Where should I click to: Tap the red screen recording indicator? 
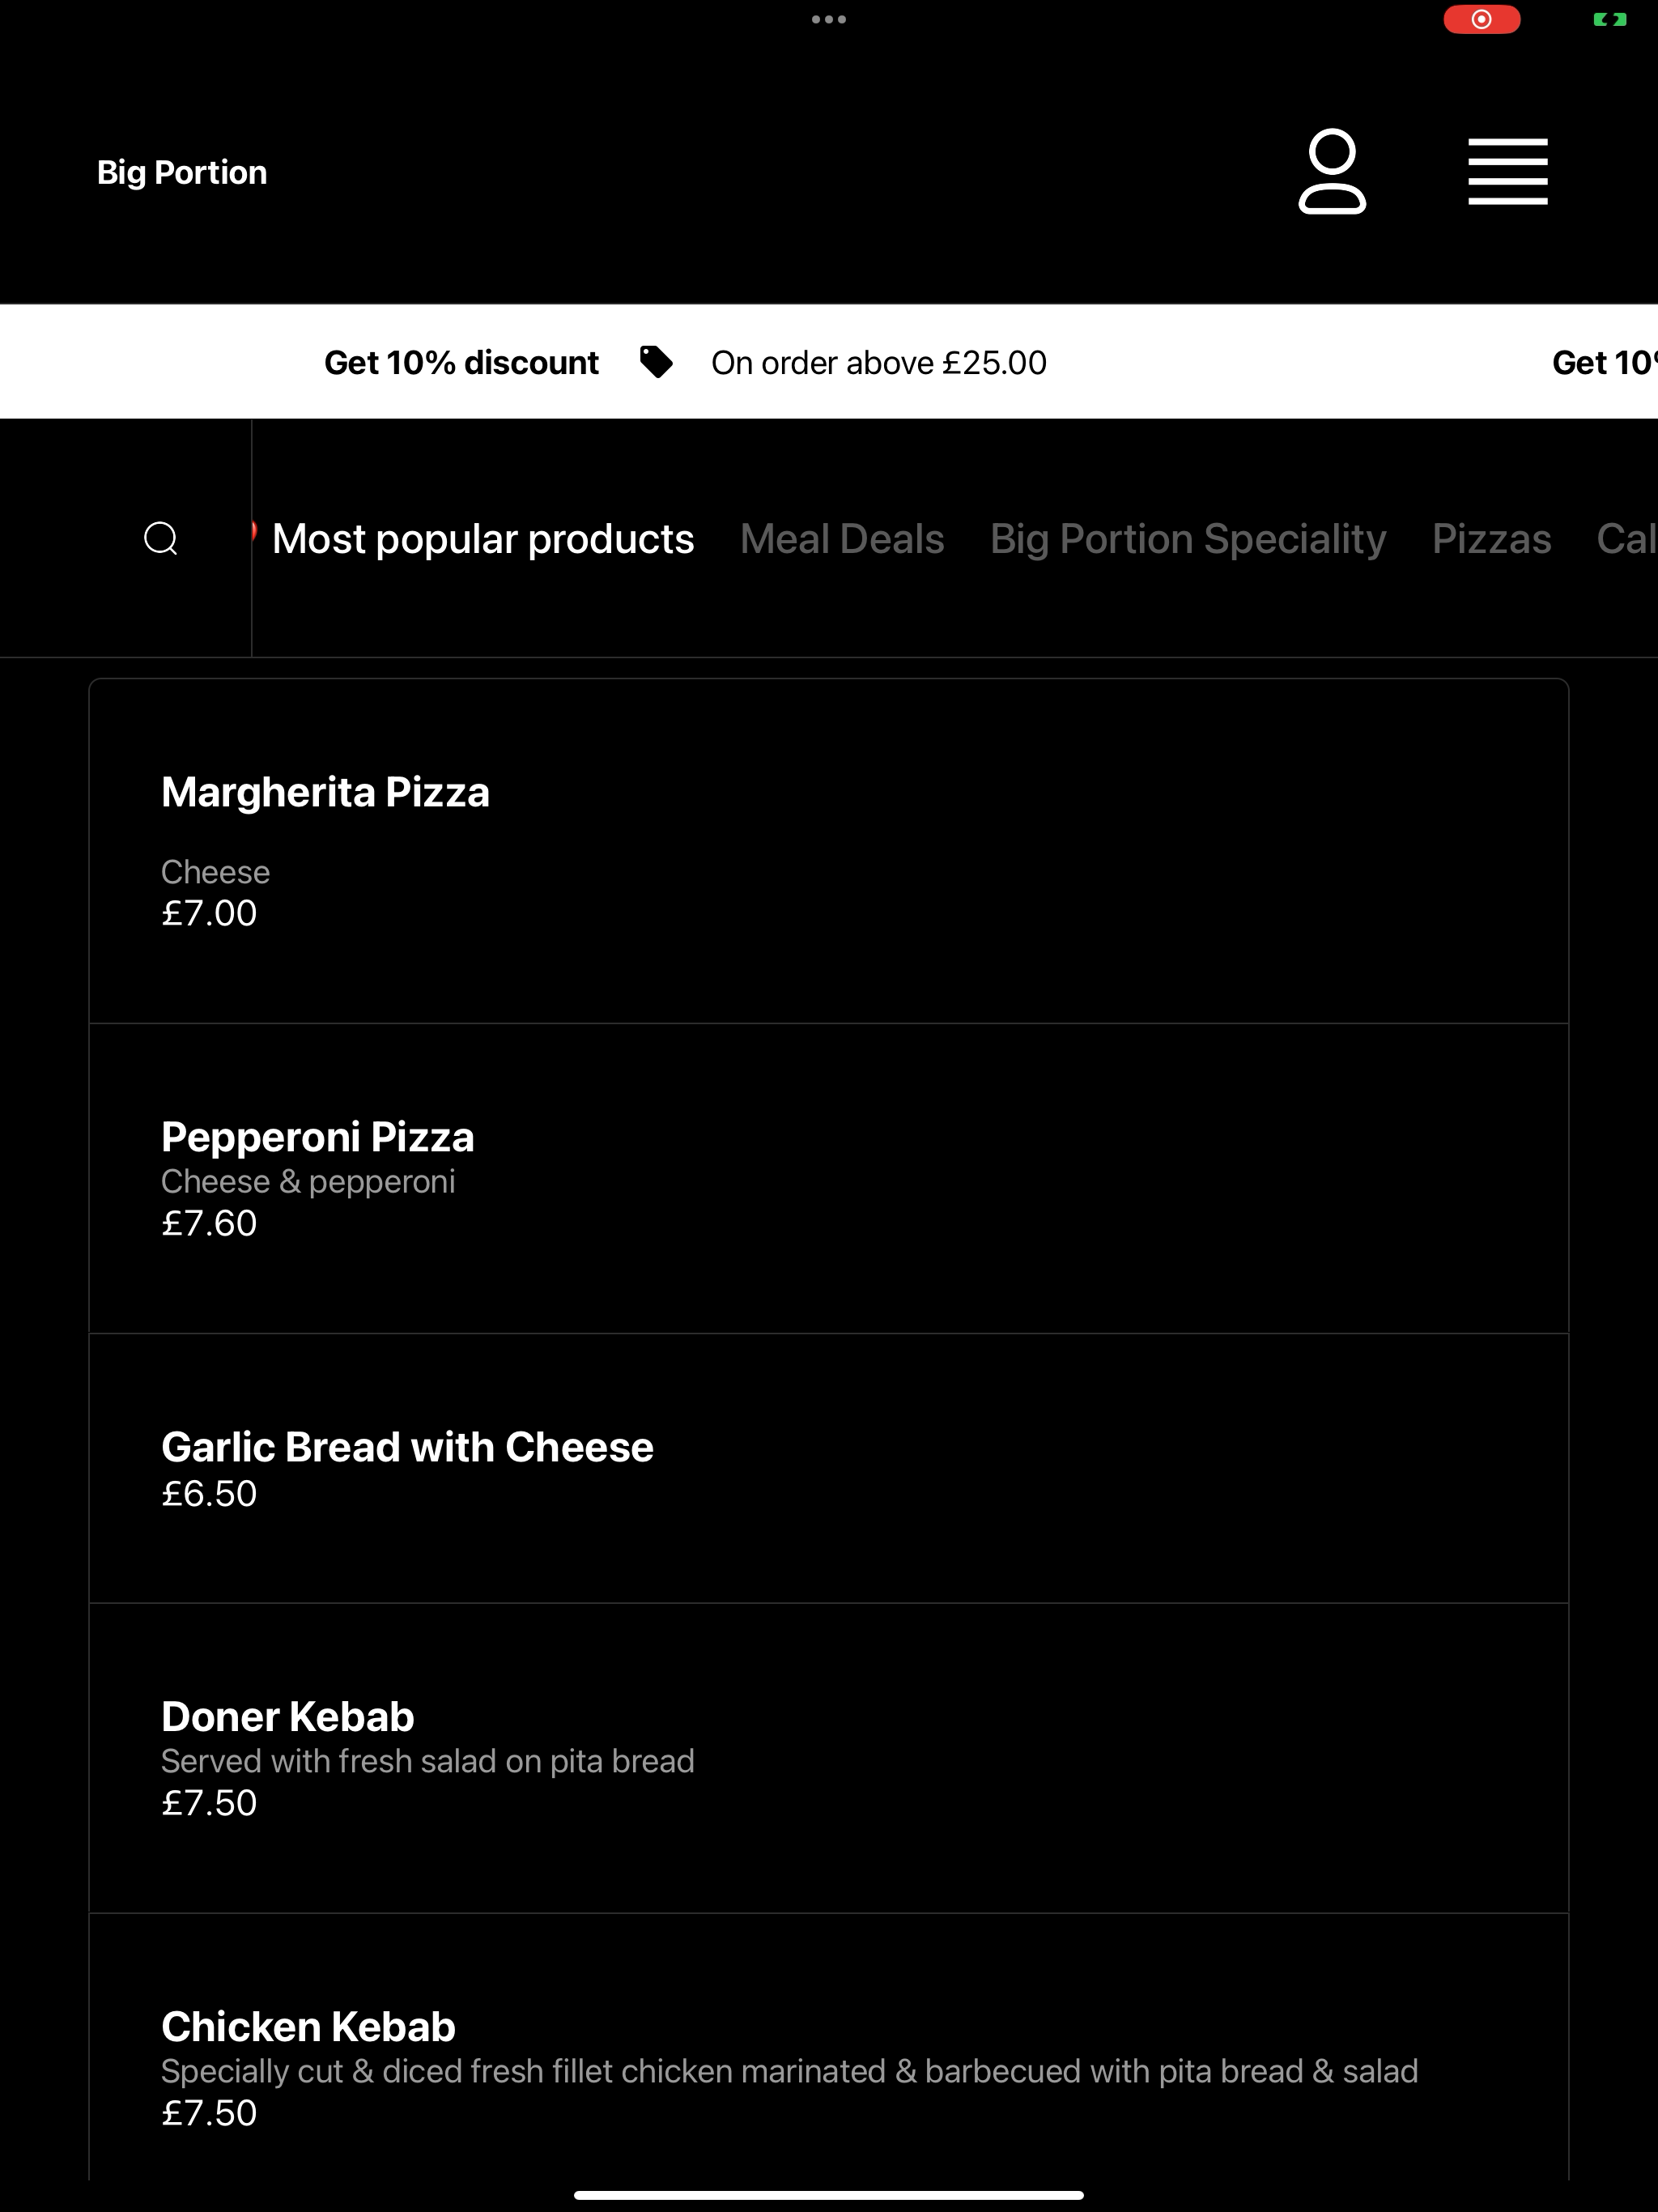coord(1481,19)
